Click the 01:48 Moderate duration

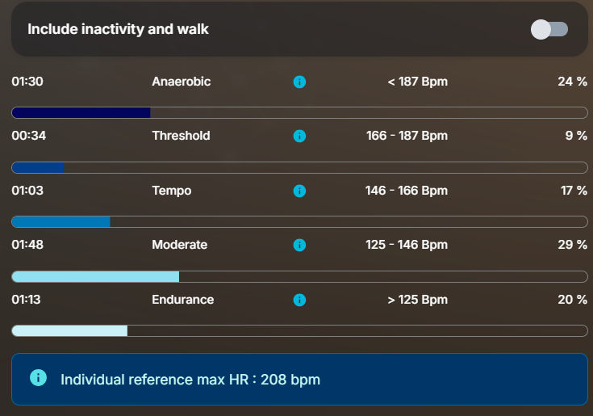click(x=27, y=245)
